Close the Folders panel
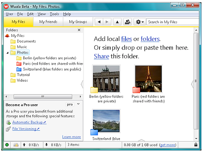203x153 pixels. click(x=79, y=30)
